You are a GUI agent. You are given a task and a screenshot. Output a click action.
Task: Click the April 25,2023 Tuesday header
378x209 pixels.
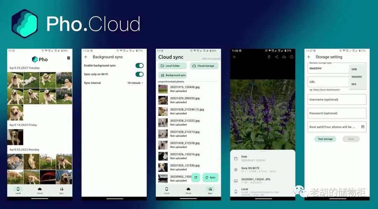tap(24, 68)
